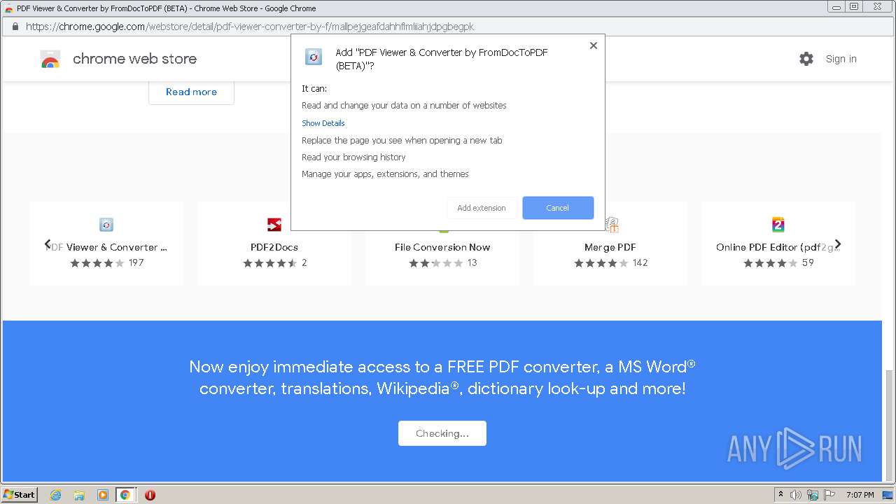Click the Add extension button
Image resolution: width=896 pixels, height=504 pixels.
coord(482,208)
